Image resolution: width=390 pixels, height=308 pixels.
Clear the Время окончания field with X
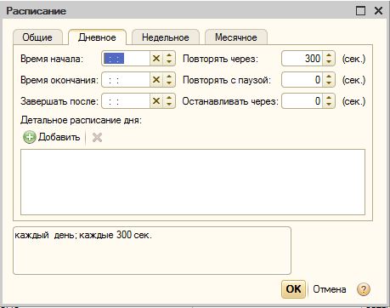coord(156,80)
